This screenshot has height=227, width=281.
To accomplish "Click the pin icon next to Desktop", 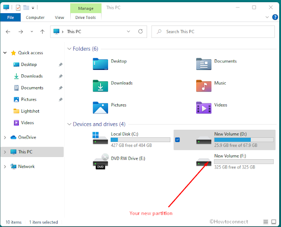I will click(61, 65).
